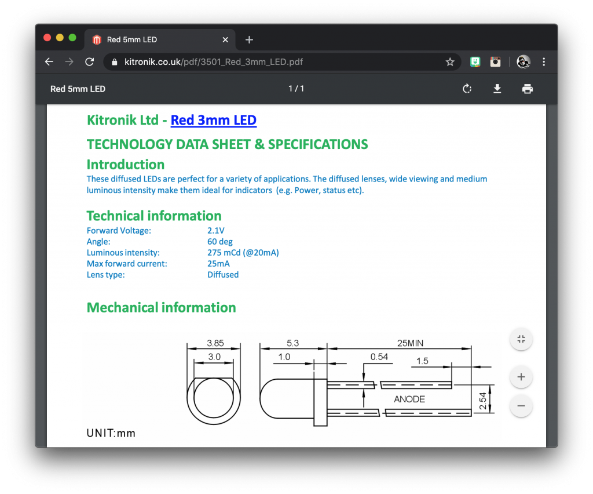View site security lock info
The image size is (593, 494).
[x=115, y=61]
